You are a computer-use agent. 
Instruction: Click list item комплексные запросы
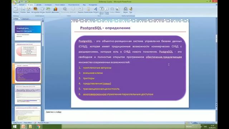tap(97, 68)
